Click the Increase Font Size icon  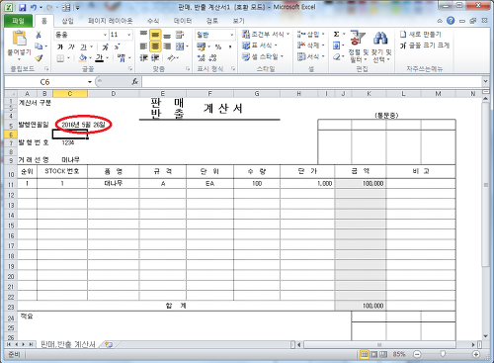pos(105,46)
